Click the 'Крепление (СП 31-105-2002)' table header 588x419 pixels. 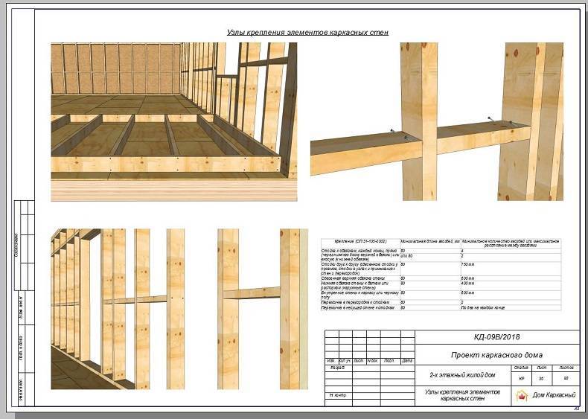360,242
